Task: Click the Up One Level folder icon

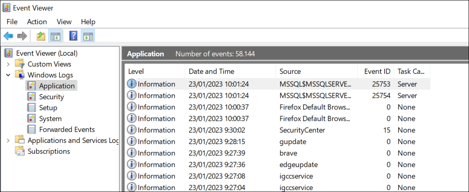Action: [x=41, y=36]
